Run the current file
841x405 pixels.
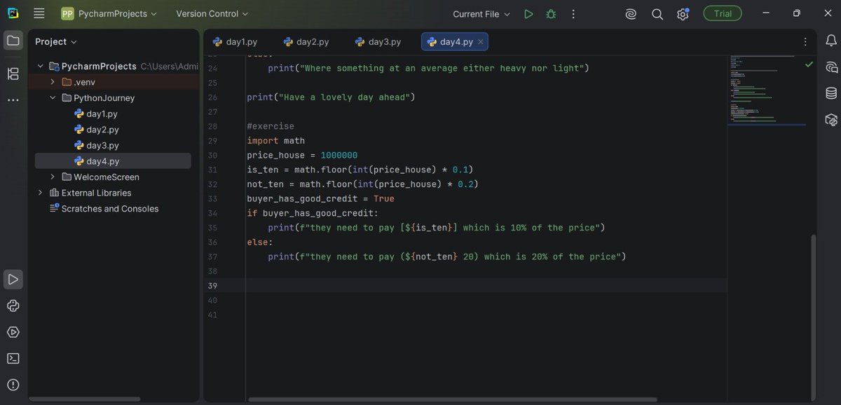[x=528, y=14]
